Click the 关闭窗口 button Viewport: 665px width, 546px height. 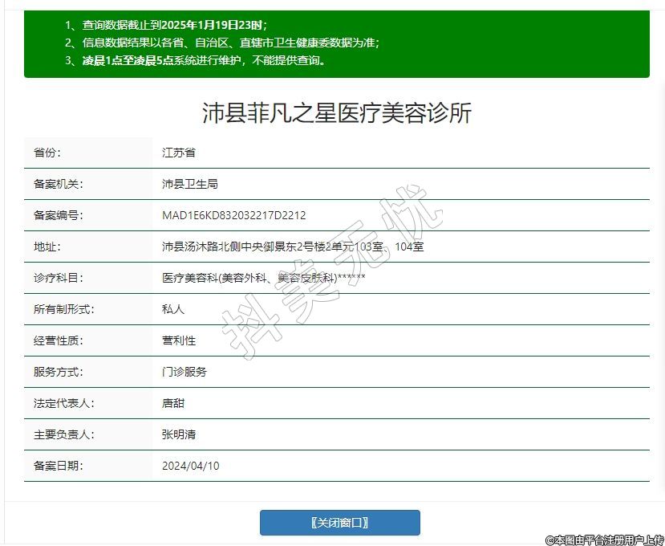(339, 523)
